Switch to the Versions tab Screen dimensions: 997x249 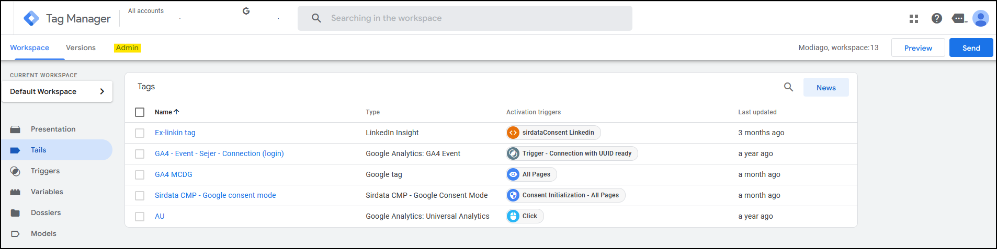click(x=81, y=48)
